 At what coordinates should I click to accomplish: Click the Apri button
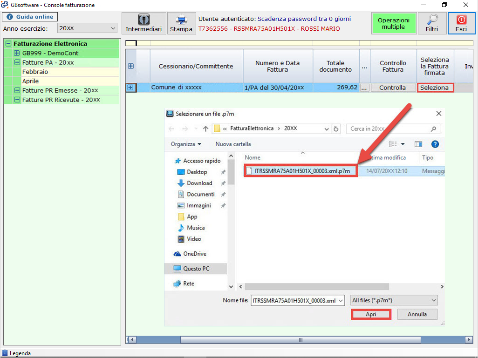[371, 314]
